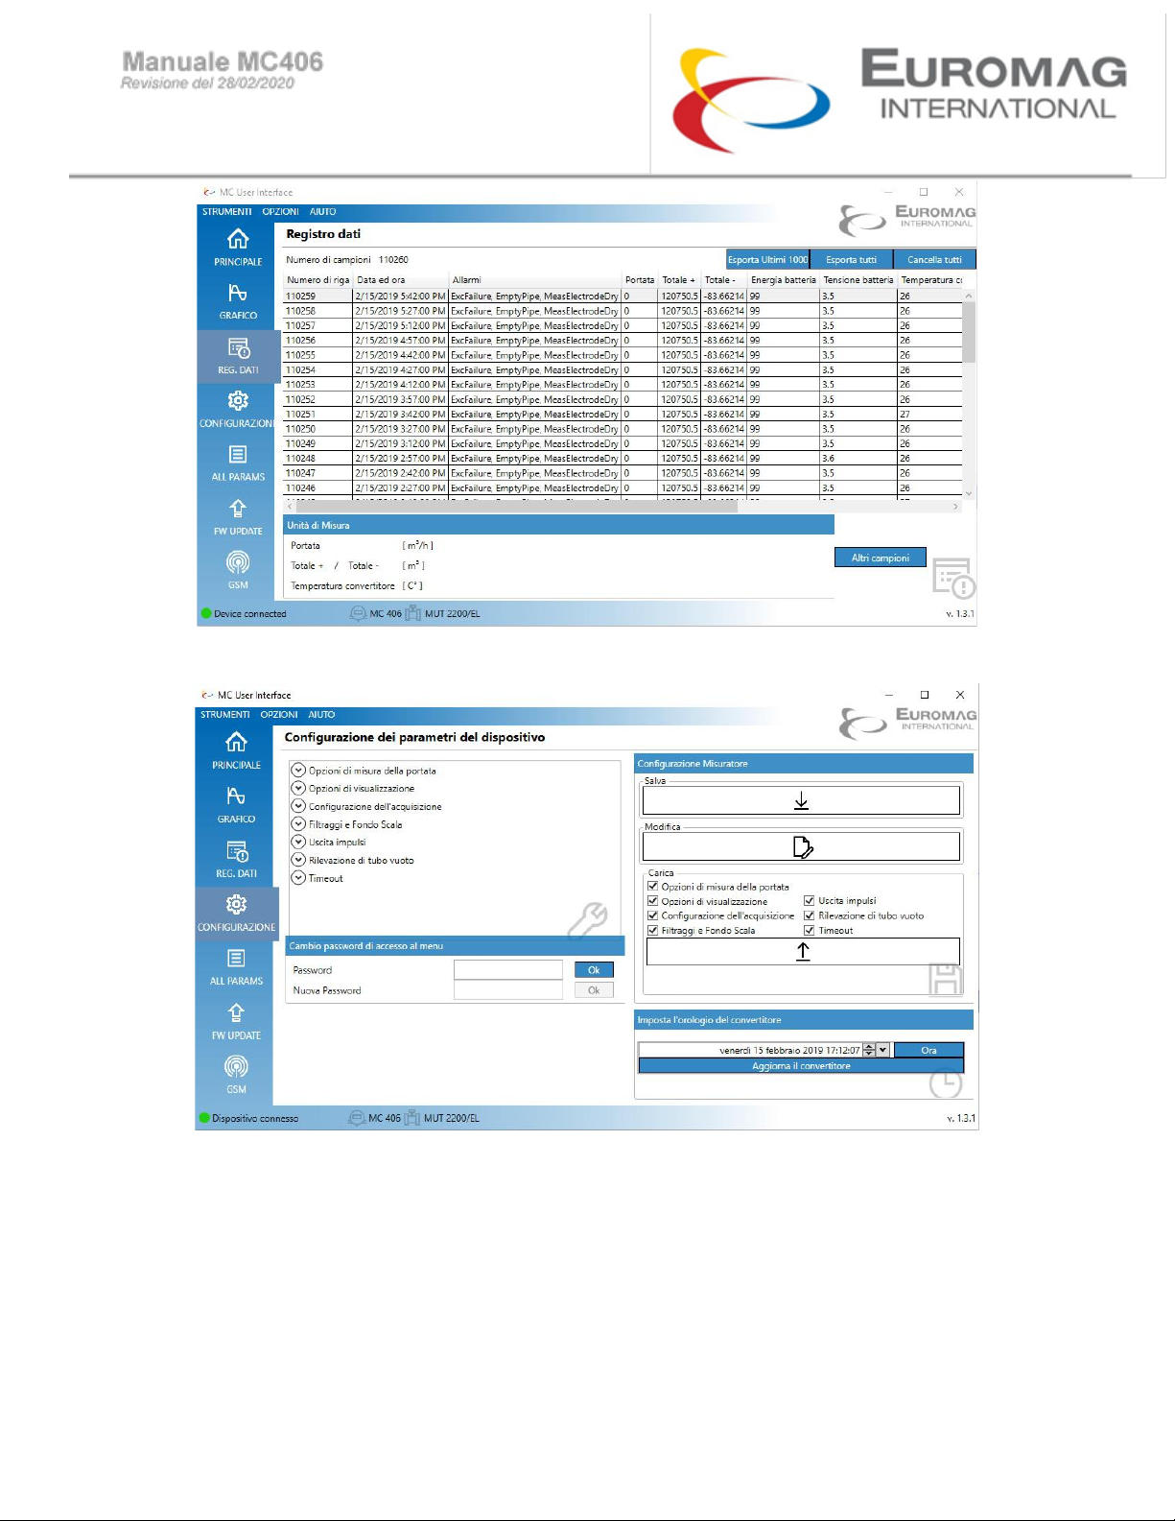1175x1521 pixels.
Task: Open PRINCIPALE home icon in Registro dati window
Action: pyautogui.click(x=238, y=239)
